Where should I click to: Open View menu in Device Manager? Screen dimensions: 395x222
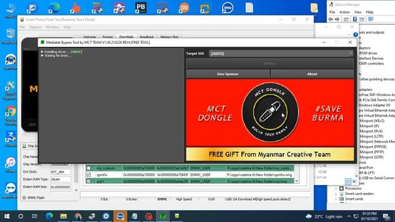pos(358,12)
